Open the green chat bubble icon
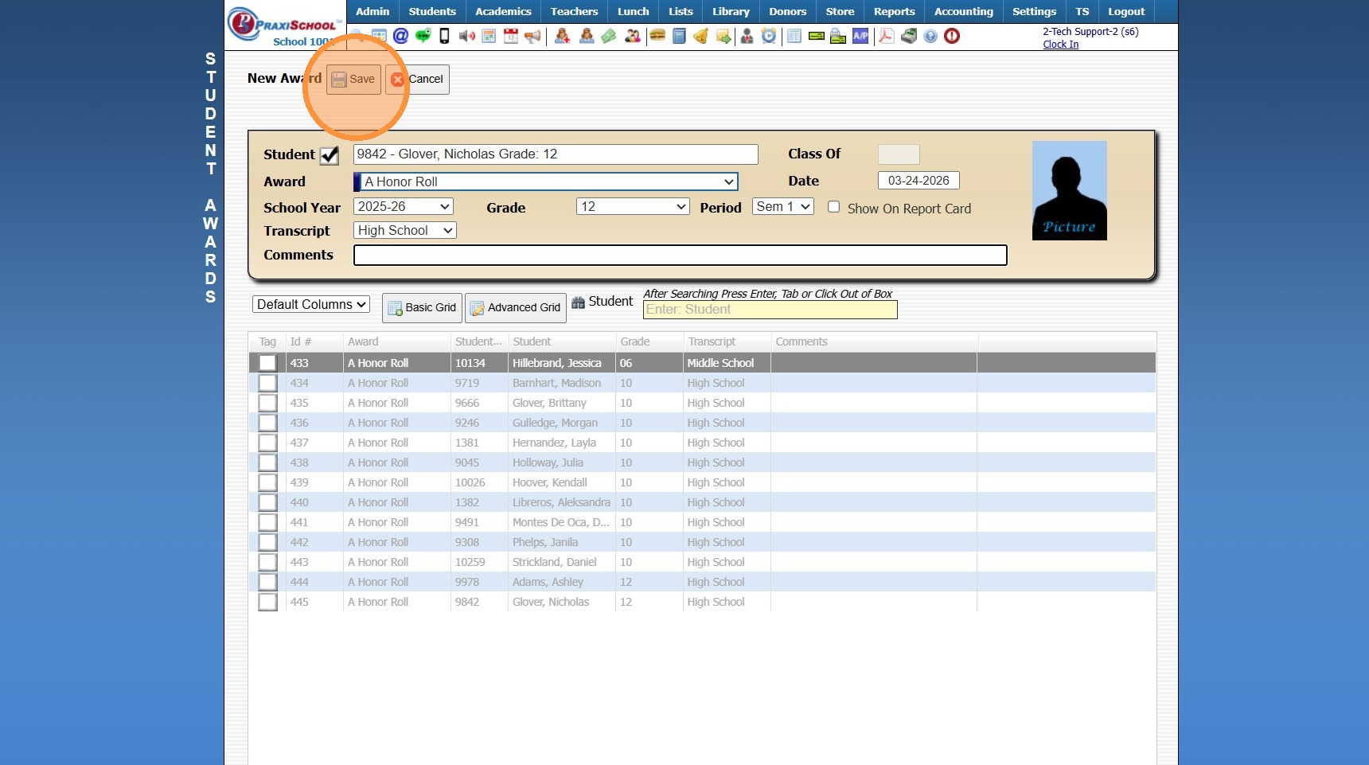The image size is (1369, 765). tap(423, 36)
